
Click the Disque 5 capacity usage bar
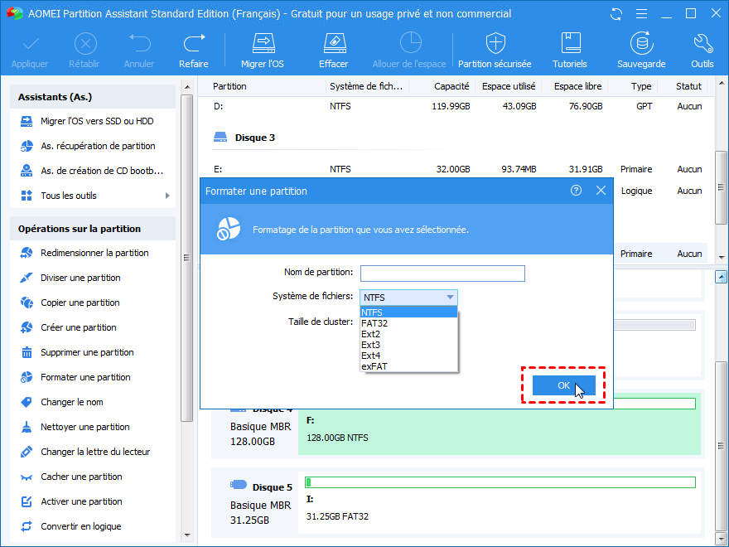pos(500,482)
